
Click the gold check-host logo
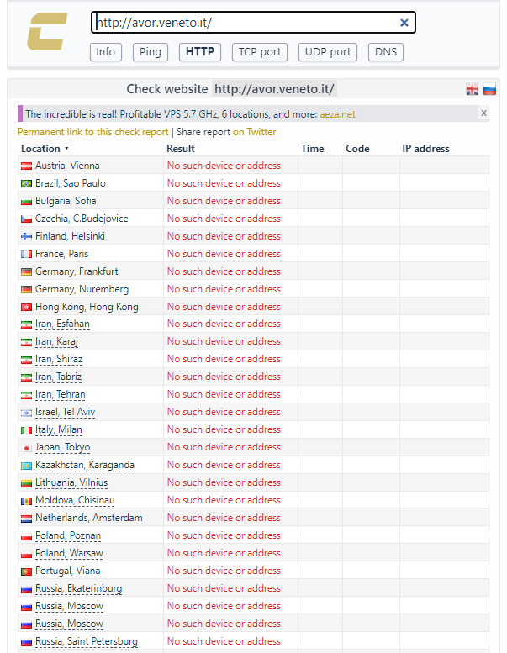click(x=47, y=32)
